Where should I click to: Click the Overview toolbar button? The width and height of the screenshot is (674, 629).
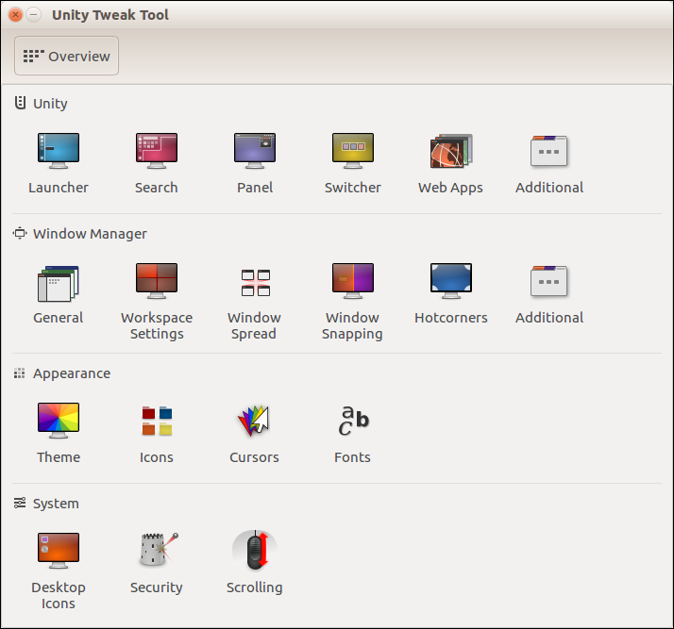pos(67,56)
